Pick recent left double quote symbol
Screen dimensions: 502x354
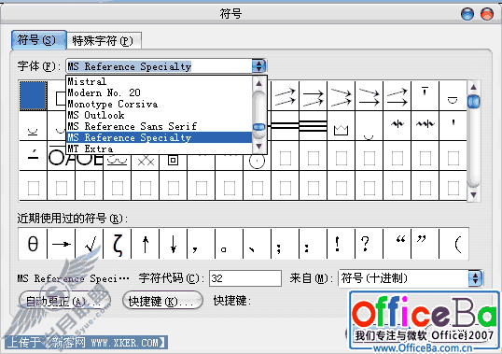click(x=397, y=244)
